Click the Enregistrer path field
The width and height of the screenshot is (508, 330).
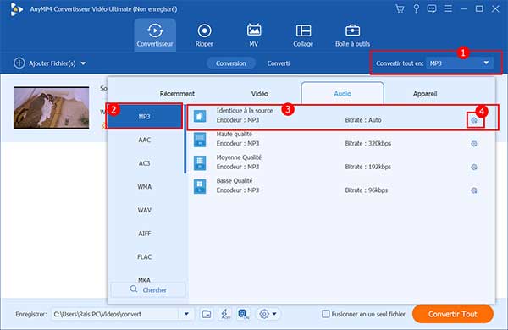coord(115,314)
